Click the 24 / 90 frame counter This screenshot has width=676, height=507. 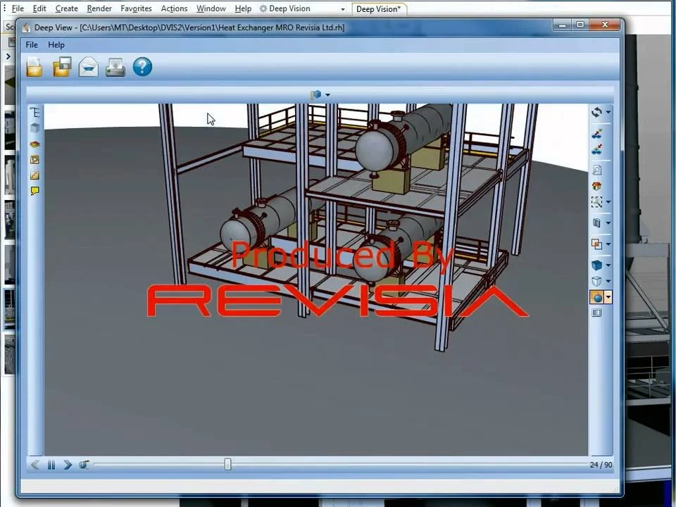pyautogui.click(x=601, y=465)
